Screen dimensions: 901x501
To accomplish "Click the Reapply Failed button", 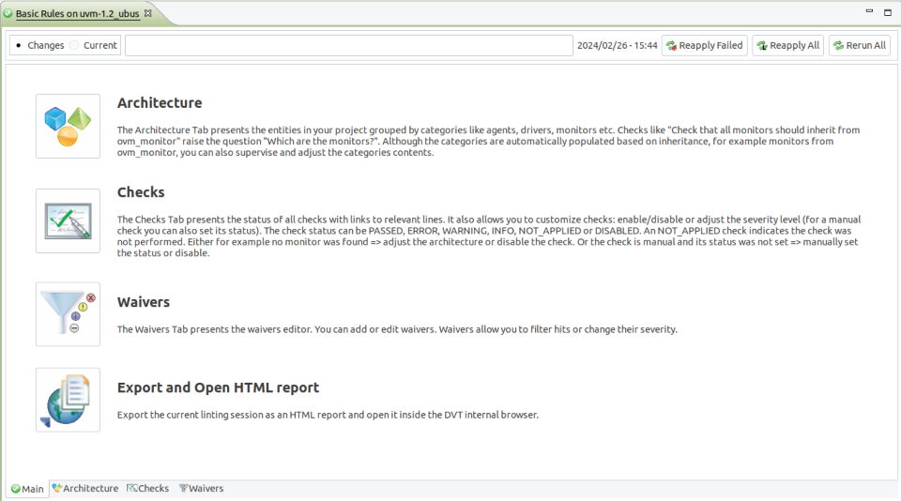I will [705, 45].
